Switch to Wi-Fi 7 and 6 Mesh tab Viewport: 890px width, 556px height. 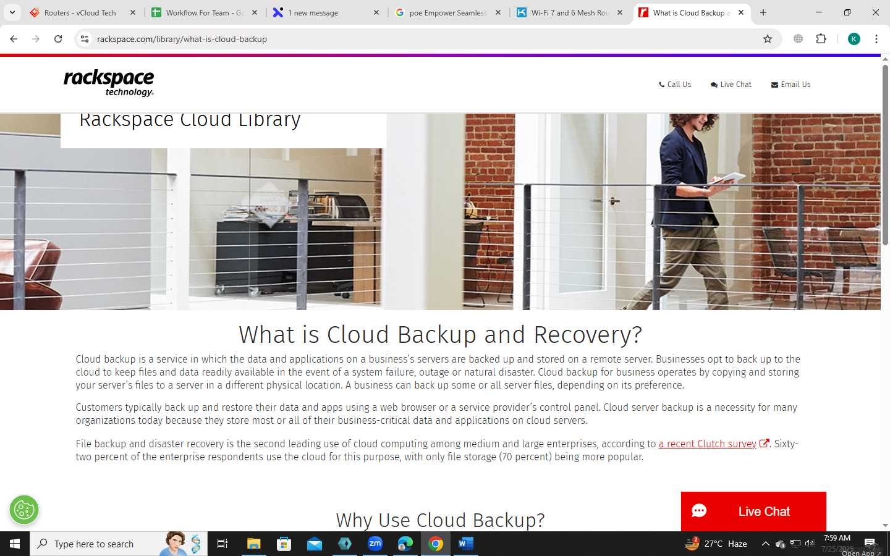tap(569, 12)
